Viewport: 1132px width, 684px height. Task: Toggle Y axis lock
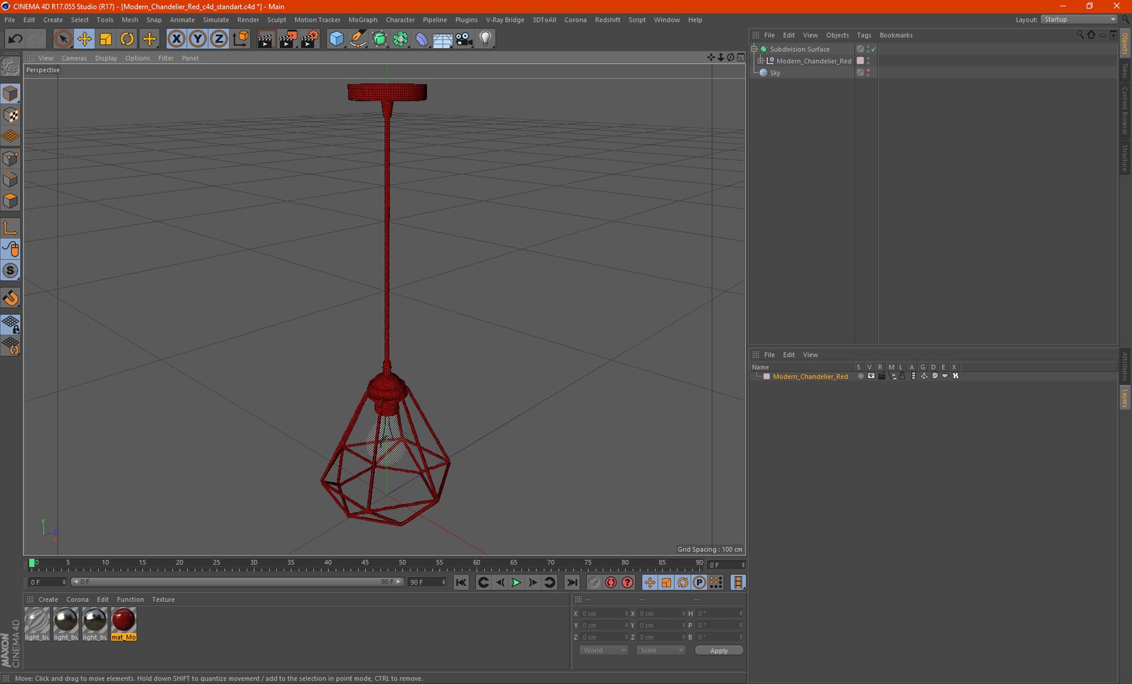tap(198, 39)
